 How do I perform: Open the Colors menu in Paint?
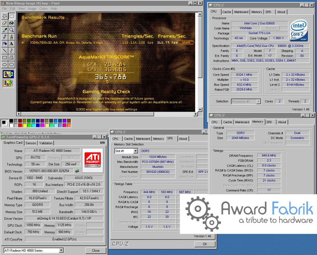click(x=43, y=8)
